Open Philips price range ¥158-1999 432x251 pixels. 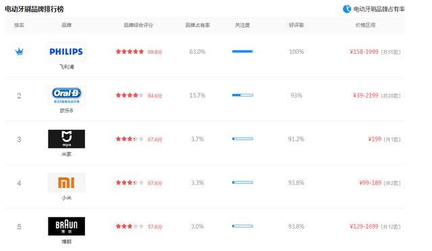coord(364,52)
